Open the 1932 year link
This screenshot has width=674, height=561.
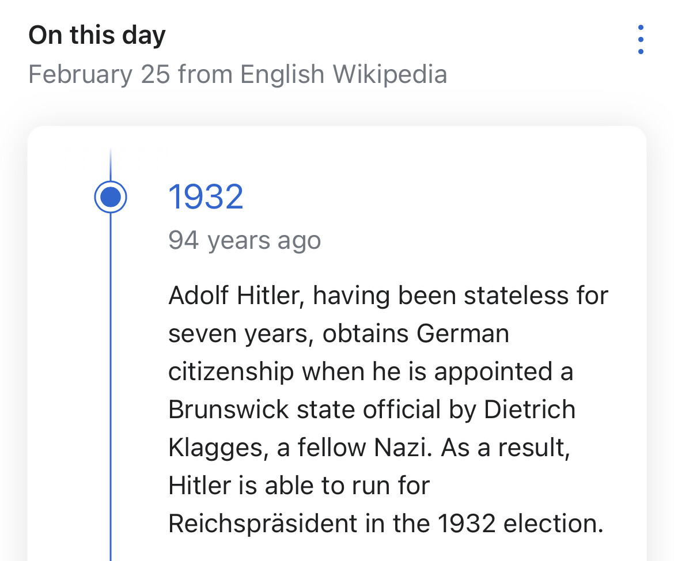[x=206, y=197]
